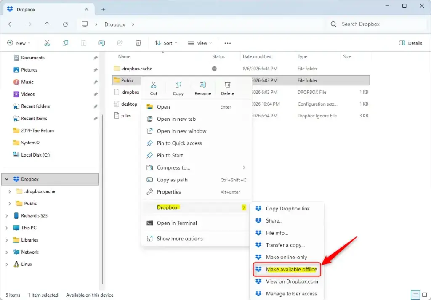Image resolution: width=431 pixels, height=300 pixels.
Task: Sort by the Type column header
Action: click(x=317, y=57)
